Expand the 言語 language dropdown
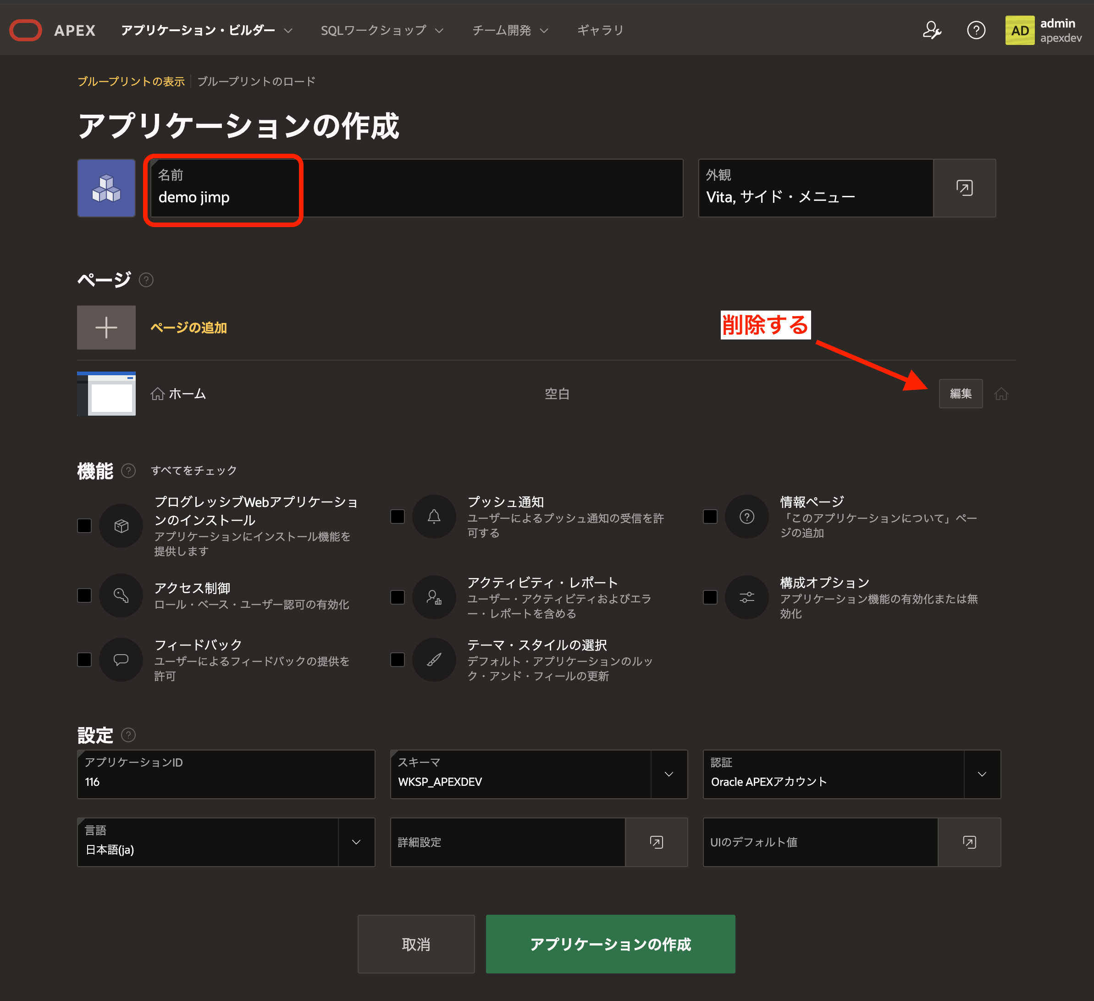 click(356, 842)
